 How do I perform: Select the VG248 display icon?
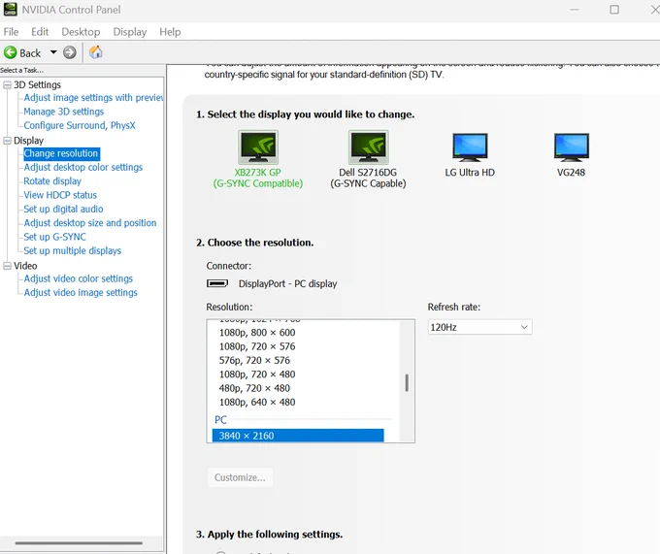[571, 147]
